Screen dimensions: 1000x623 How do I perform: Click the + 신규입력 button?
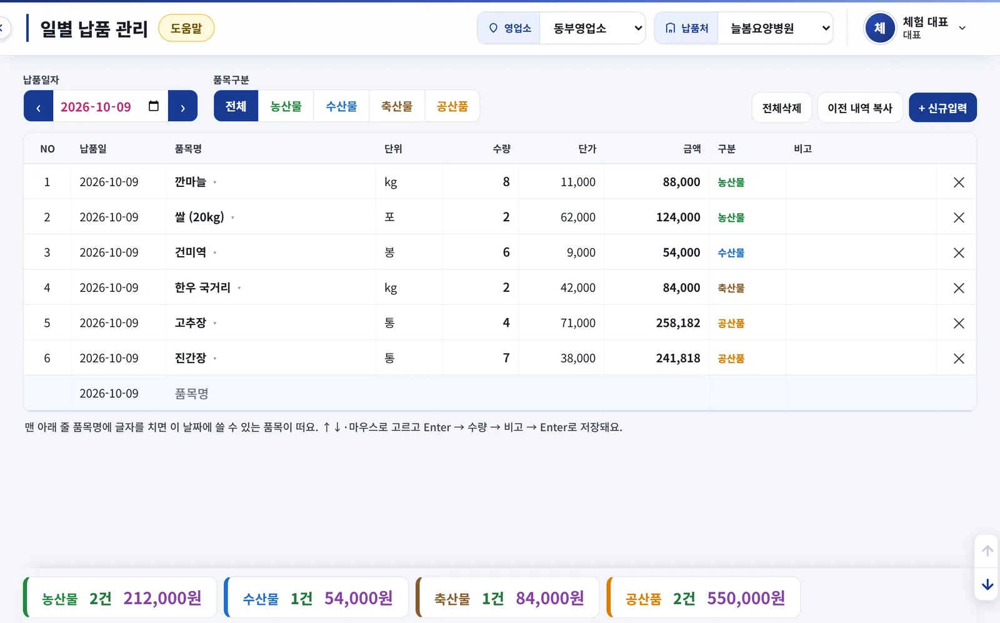(942, 107)
